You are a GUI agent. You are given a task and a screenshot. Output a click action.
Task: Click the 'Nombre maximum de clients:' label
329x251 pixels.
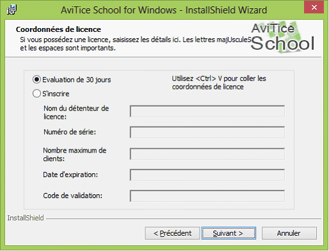(x=75, y=155)
